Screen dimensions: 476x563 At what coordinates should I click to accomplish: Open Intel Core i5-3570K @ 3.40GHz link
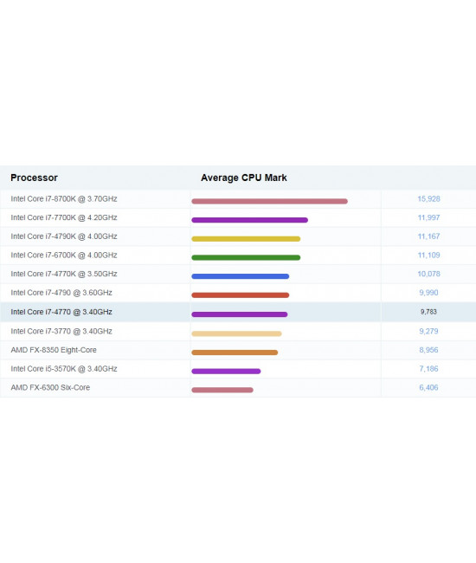click(64, 369)
